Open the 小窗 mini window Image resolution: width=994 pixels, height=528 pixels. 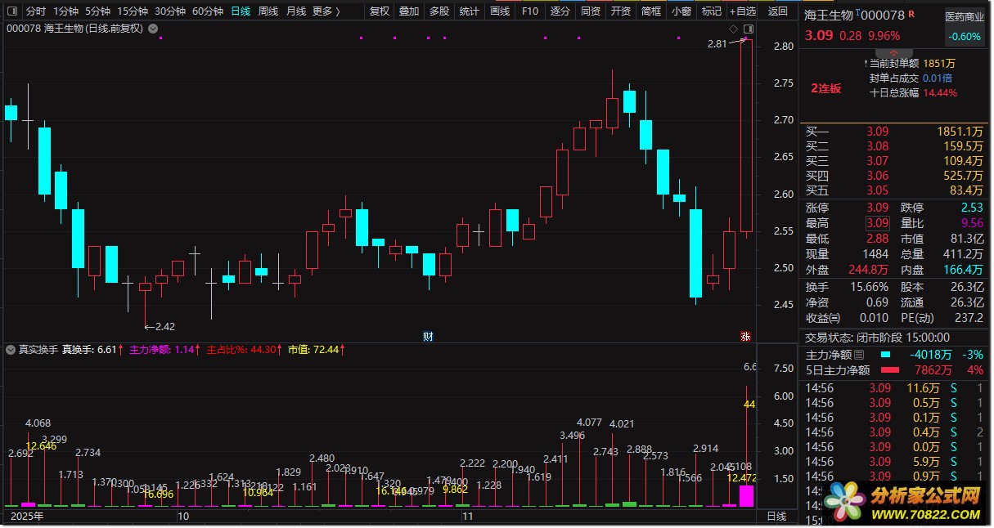[681, 11]
